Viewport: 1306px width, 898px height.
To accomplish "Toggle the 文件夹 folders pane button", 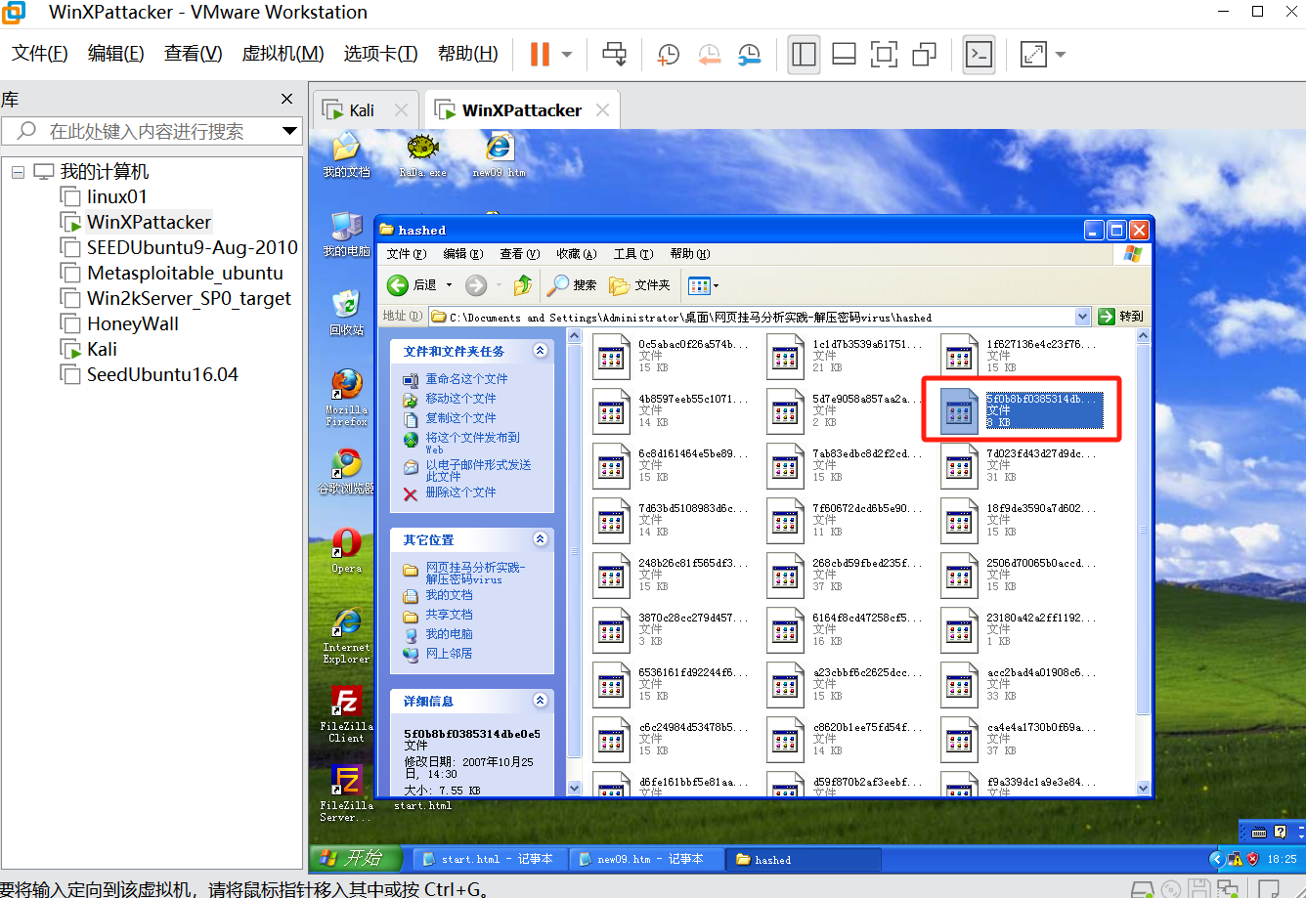I will [640, 285].
